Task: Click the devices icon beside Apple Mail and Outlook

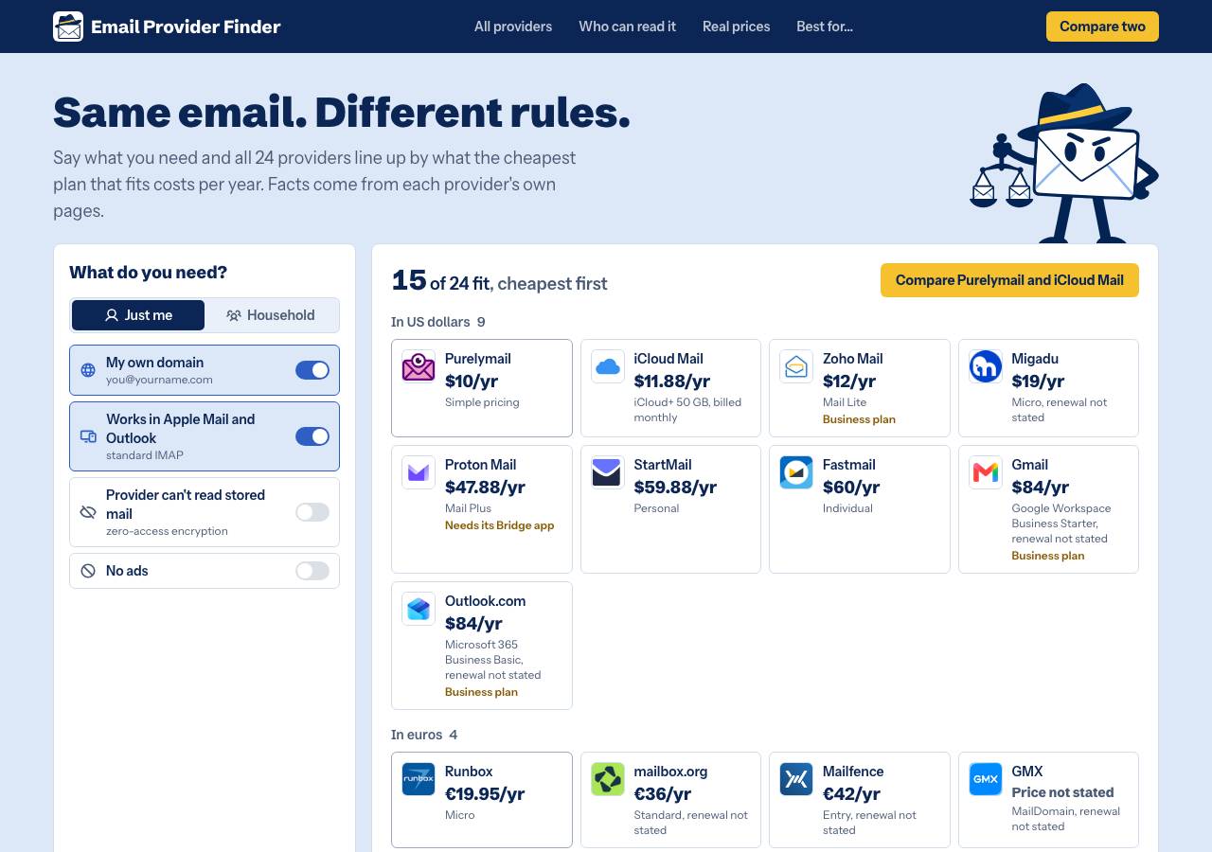Action: [88, 436]
